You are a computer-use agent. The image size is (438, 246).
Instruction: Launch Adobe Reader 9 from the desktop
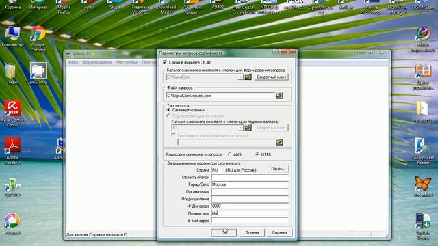pyautogui.click(x=12, y=150)
